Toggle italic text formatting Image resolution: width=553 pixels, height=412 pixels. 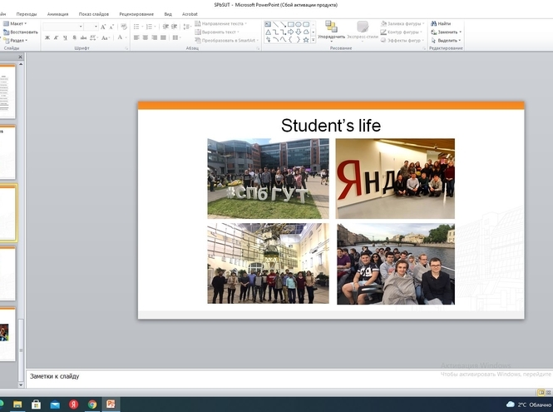56,38
